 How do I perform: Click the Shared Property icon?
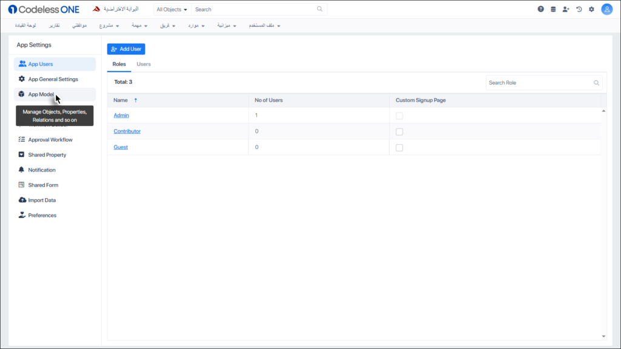(21, 155)
